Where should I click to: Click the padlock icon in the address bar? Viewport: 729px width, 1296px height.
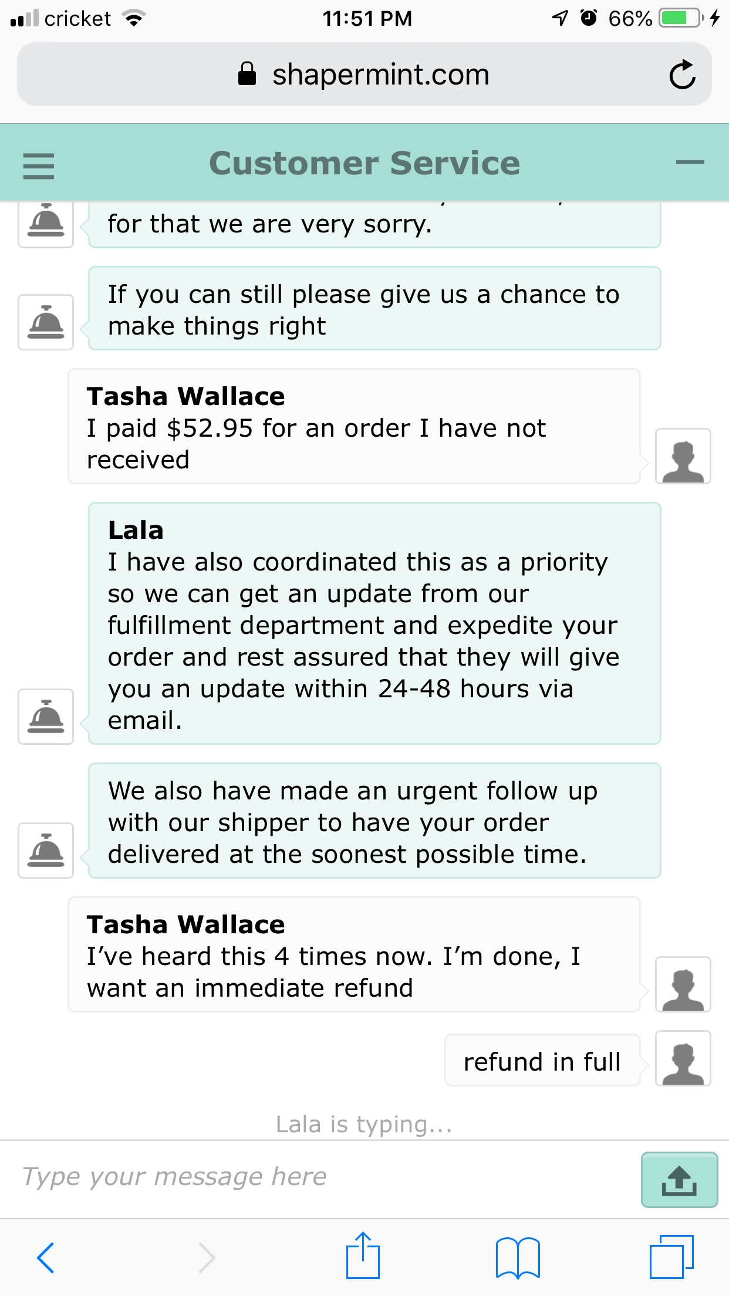click(x=247, y=73)
